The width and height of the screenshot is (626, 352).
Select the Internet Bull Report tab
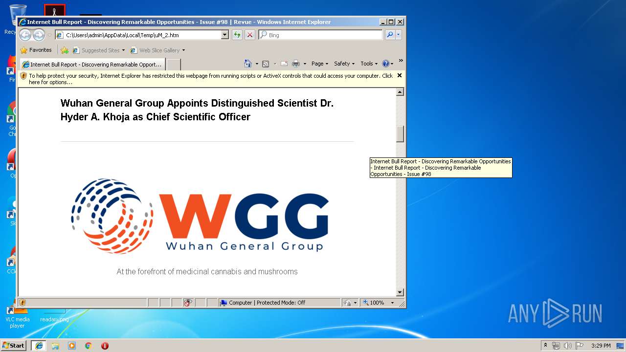pos(92,64)
